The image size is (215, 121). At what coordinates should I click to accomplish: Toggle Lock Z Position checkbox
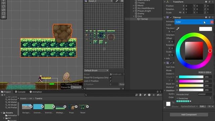(x=111, y=81)
